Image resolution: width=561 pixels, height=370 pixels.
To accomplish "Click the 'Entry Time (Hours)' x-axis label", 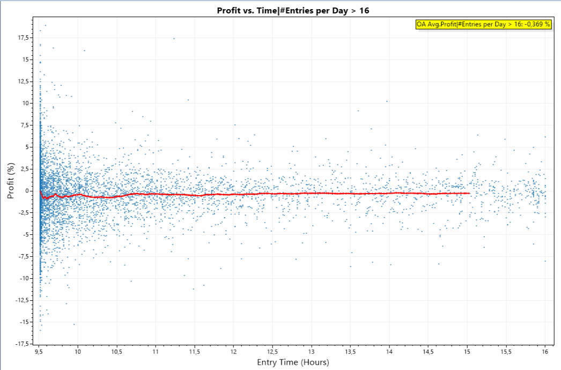I will tap(292, 362).
